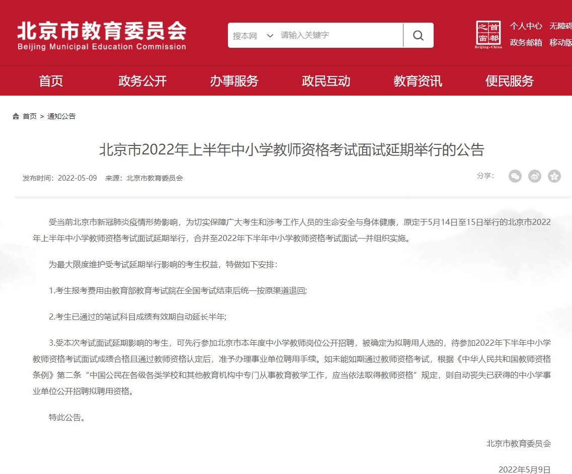Open the 教育资讯 navigation item

[418, 81]
